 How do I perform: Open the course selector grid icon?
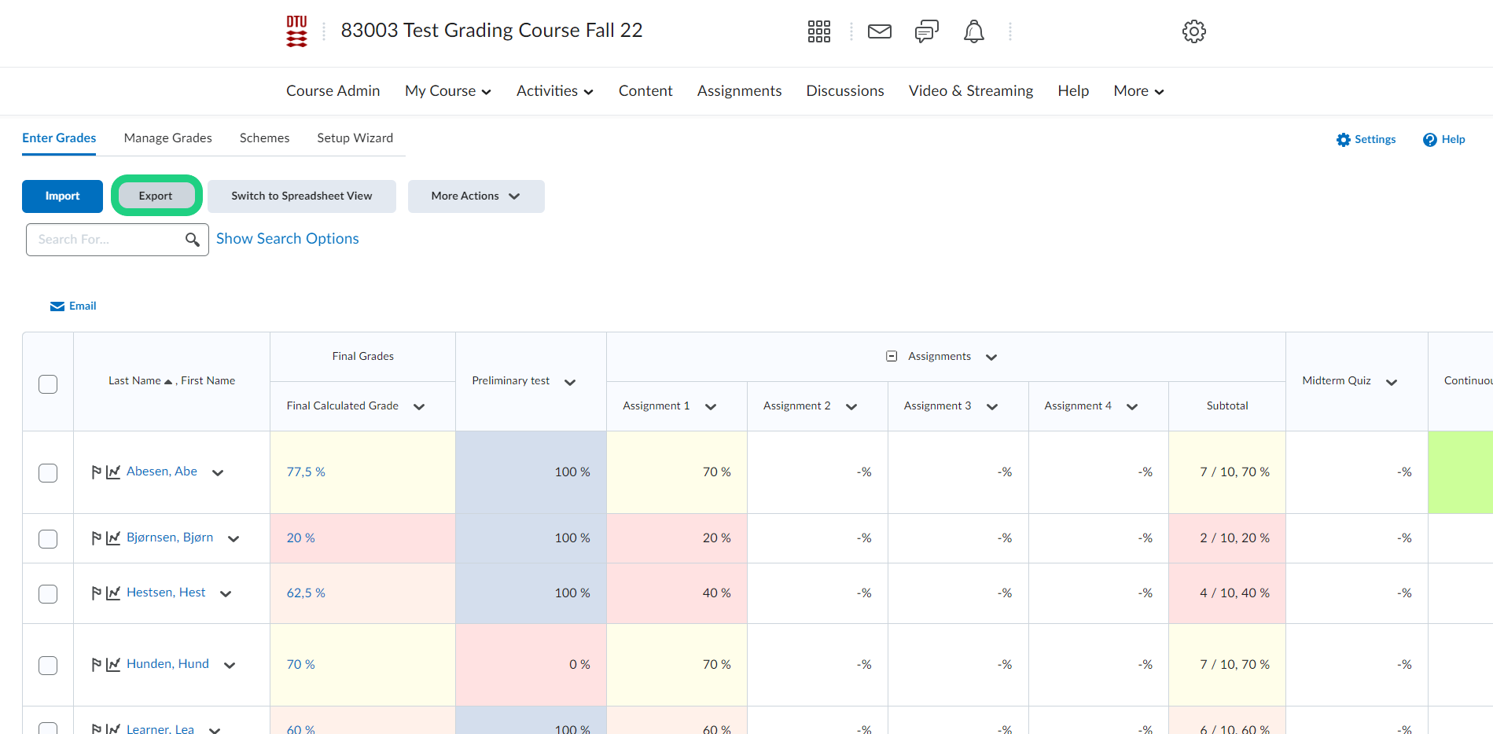pos(818,31)
